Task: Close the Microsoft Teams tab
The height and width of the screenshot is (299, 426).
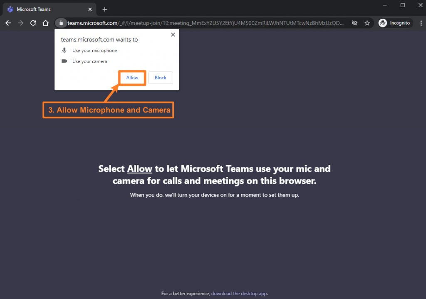Action: tap(90, 9)
